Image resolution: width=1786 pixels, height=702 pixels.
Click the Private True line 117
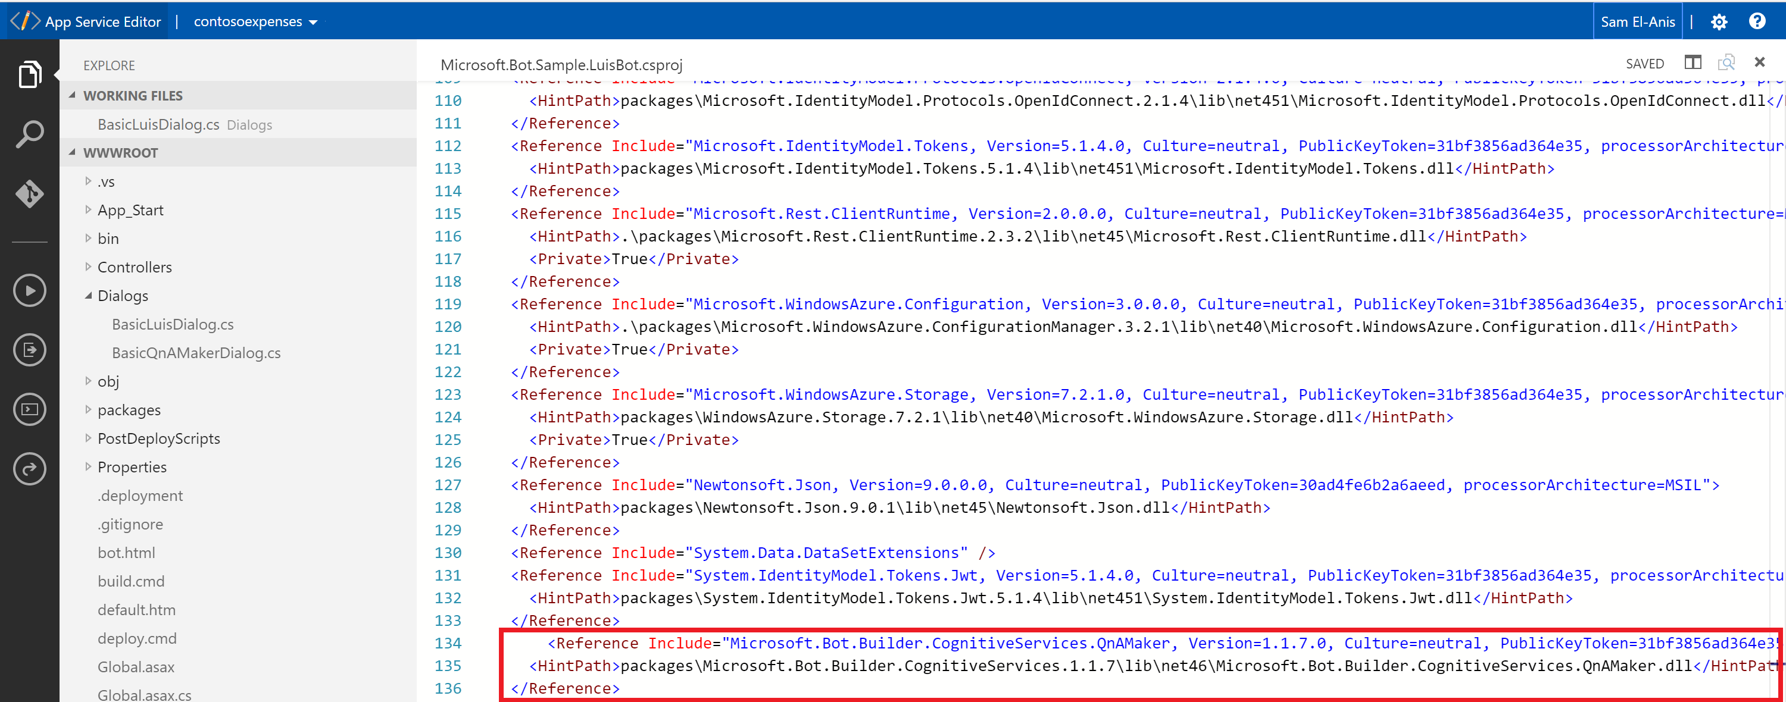(633, 259)
